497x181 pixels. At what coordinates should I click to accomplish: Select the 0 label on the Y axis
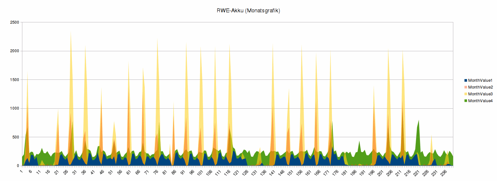coord(18,166)
